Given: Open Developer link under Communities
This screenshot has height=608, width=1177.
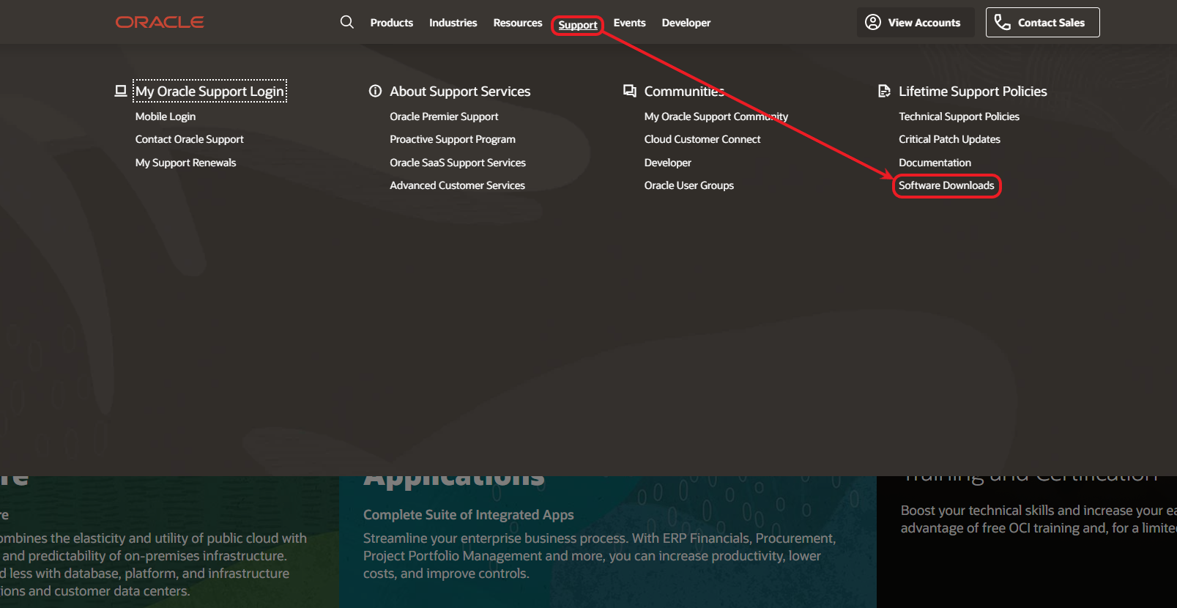Looking at the screenshot, I should tap(668, 163).
